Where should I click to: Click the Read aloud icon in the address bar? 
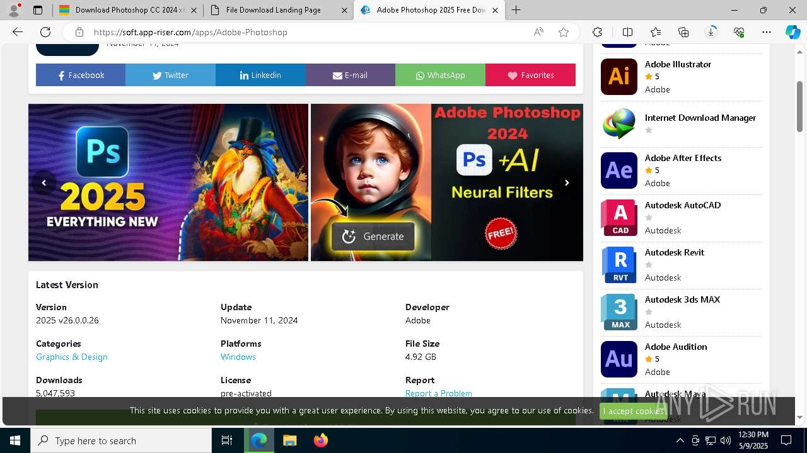point(538,32)
